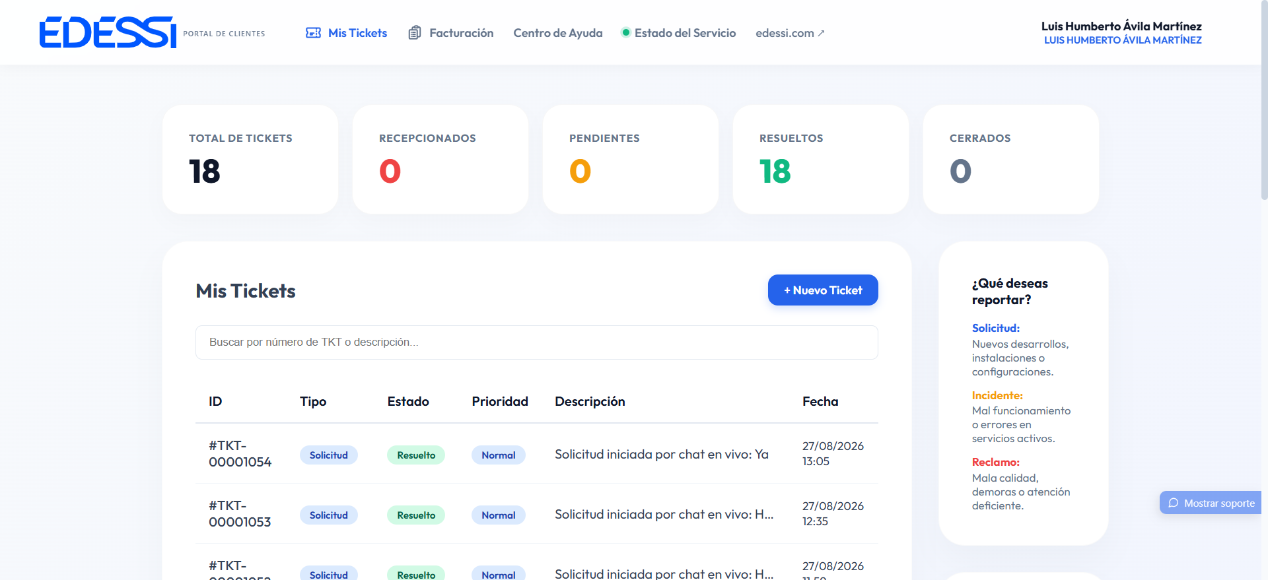Click the Prioridad column header
Viewport: 1268px width, 580px height.
tap(500, 401)
